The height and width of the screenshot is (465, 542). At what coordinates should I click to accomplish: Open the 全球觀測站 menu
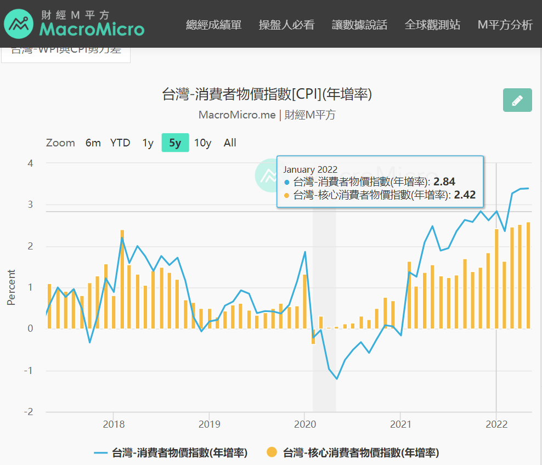click(432, 25)
